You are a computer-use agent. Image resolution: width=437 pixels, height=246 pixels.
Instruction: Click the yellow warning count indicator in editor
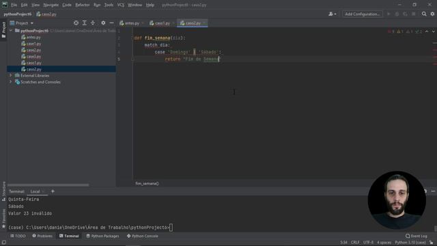coord(400,31)
